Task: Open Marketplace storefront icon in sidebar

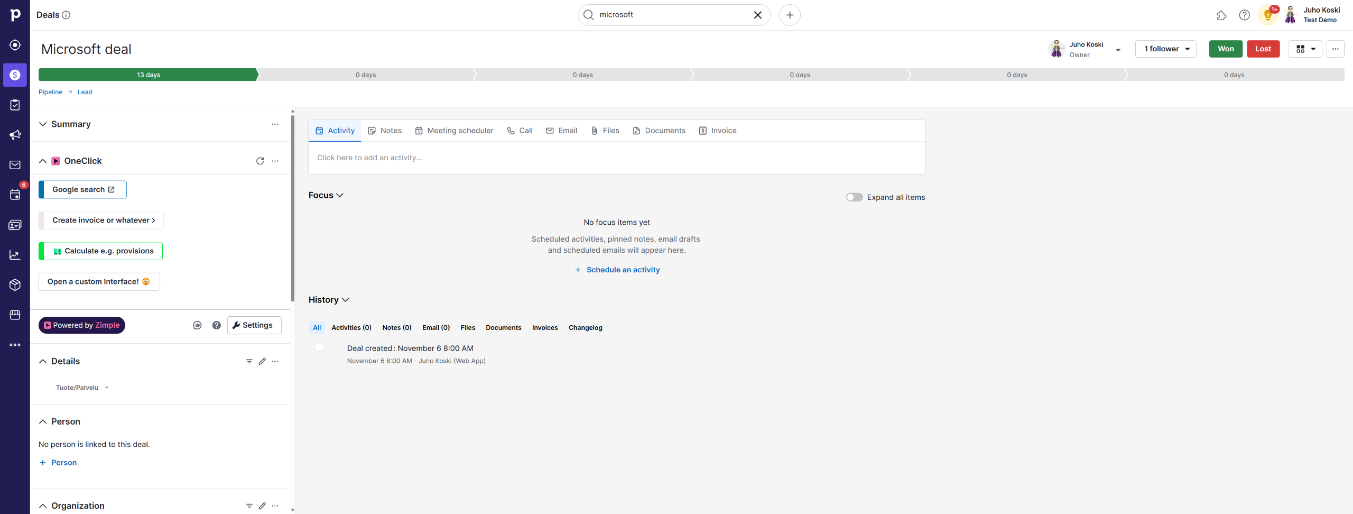Action: point(15,315)
